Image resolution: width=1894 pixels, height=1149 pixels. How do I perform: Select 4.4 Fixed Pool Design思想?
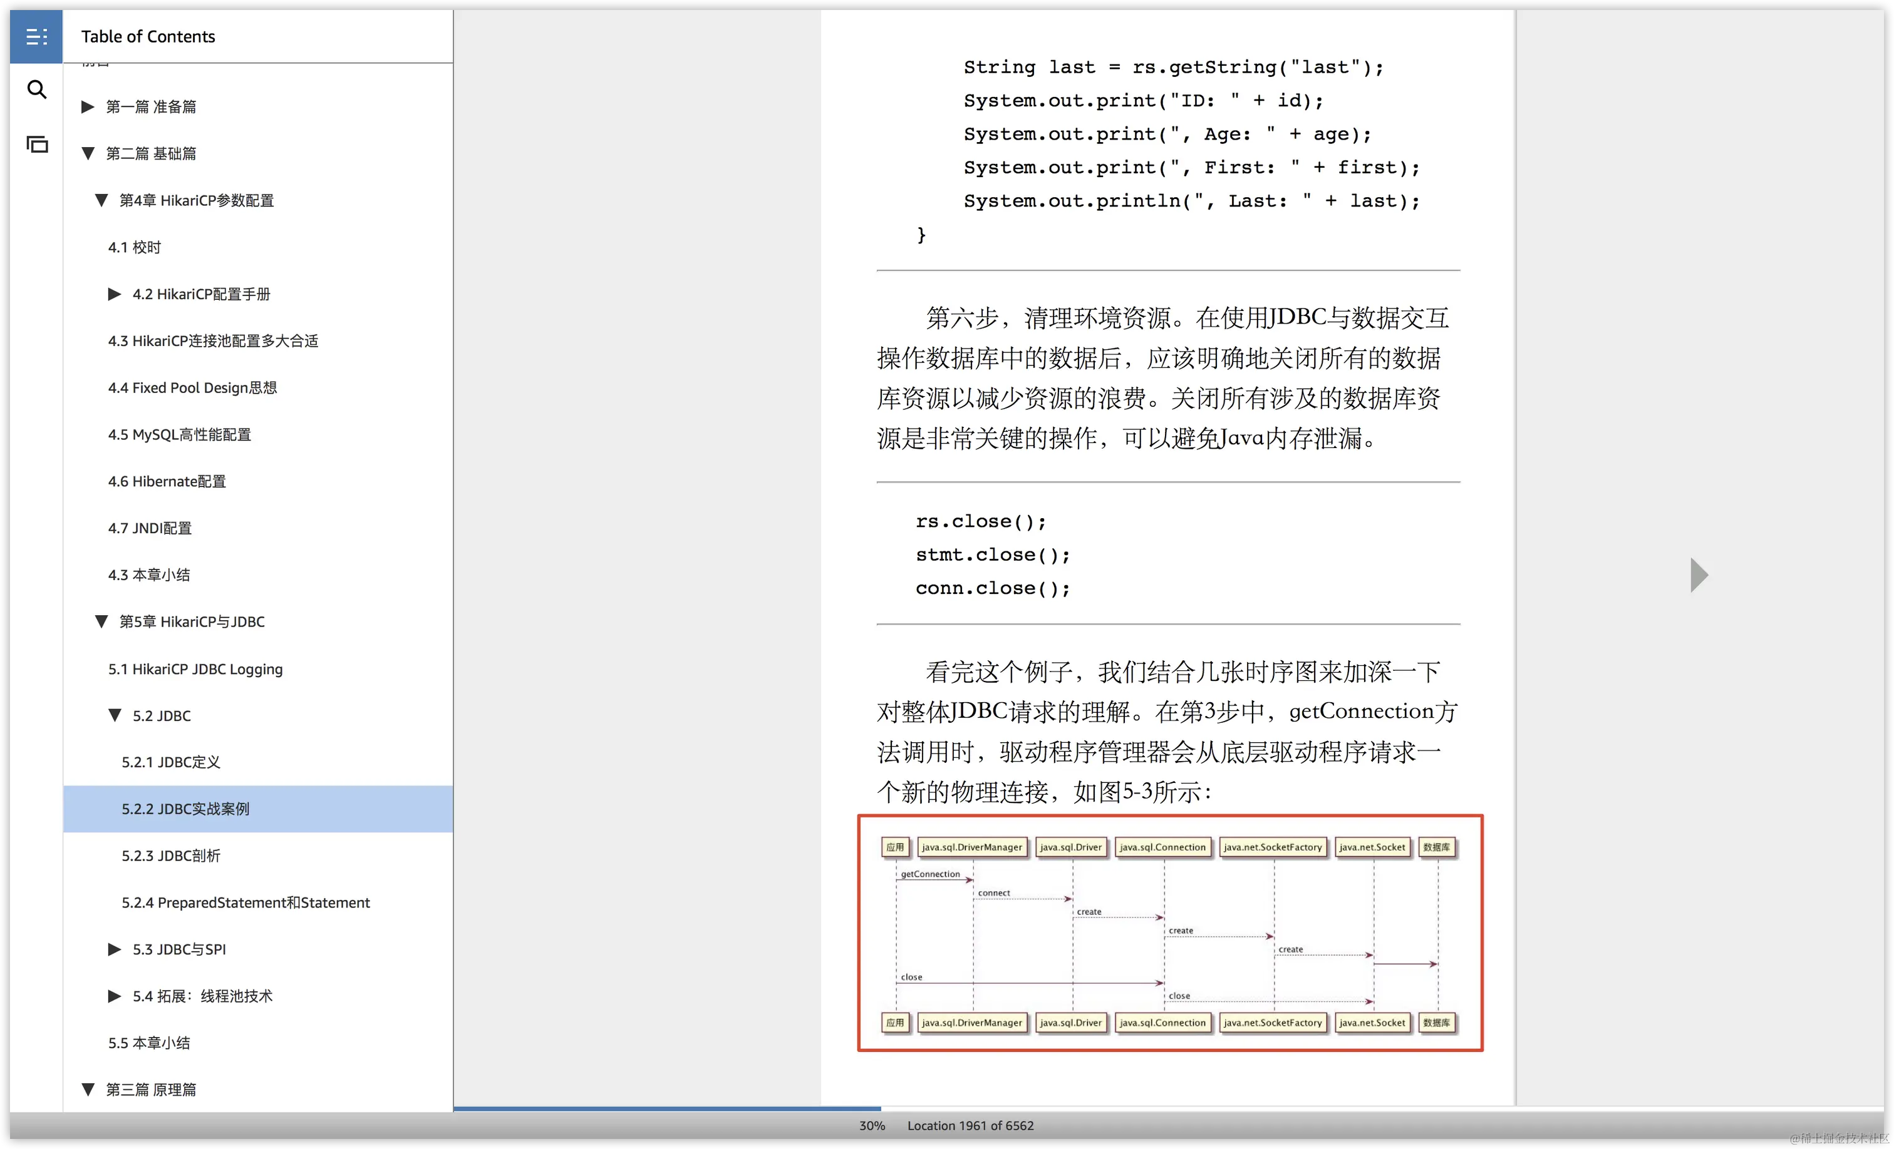coord(192,388)
